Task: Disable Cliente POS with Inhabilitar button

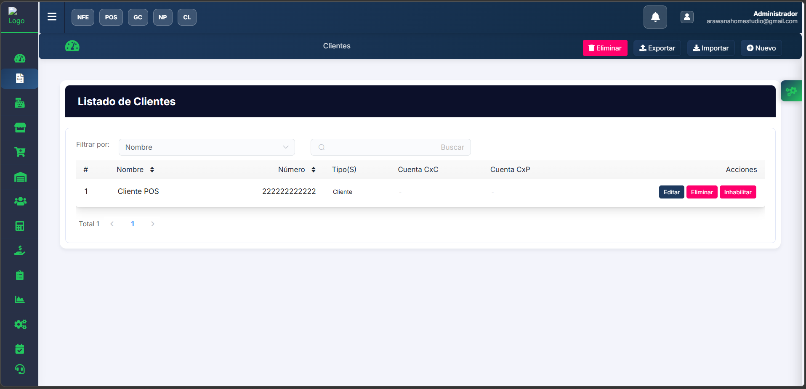Action: pyautogui.click(x=737, y=192)
